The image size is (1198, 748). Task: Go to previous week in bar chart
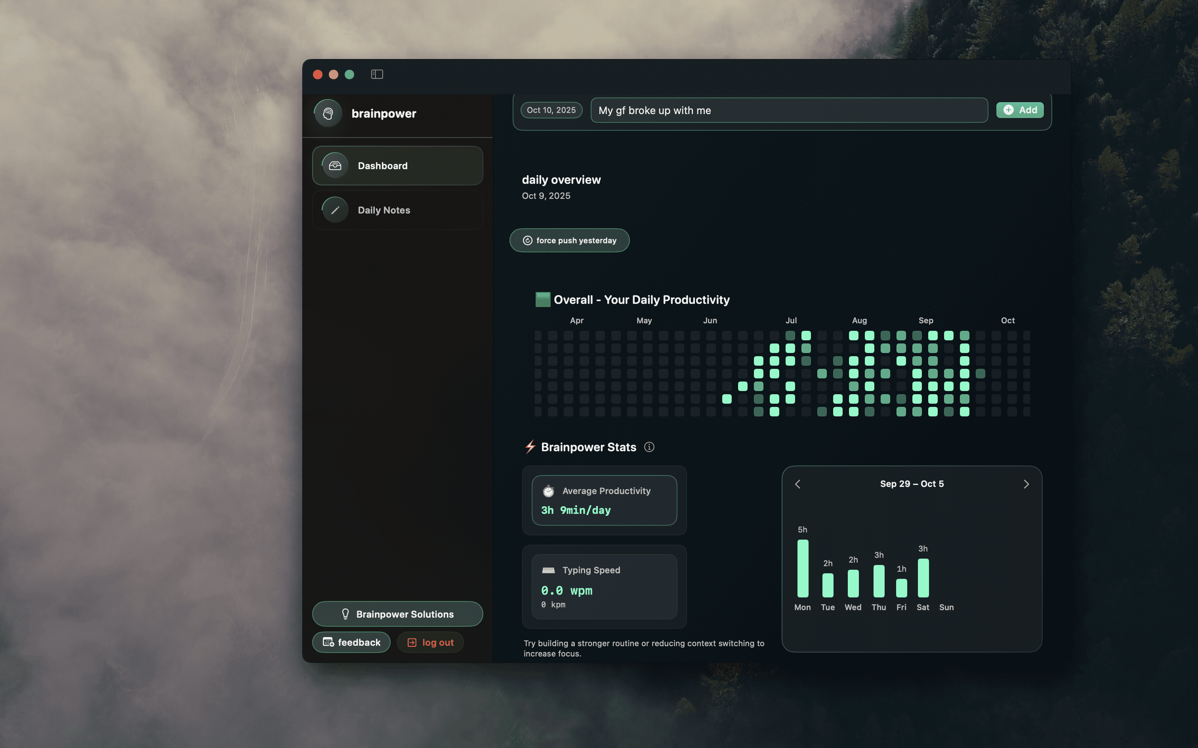coord(797,484)
